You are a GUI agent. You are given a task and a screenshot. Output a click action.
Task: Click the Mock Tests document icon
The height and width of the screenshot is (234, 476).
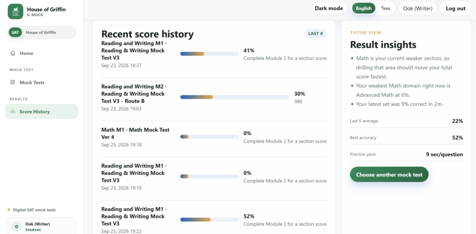(x=13, y=83)
